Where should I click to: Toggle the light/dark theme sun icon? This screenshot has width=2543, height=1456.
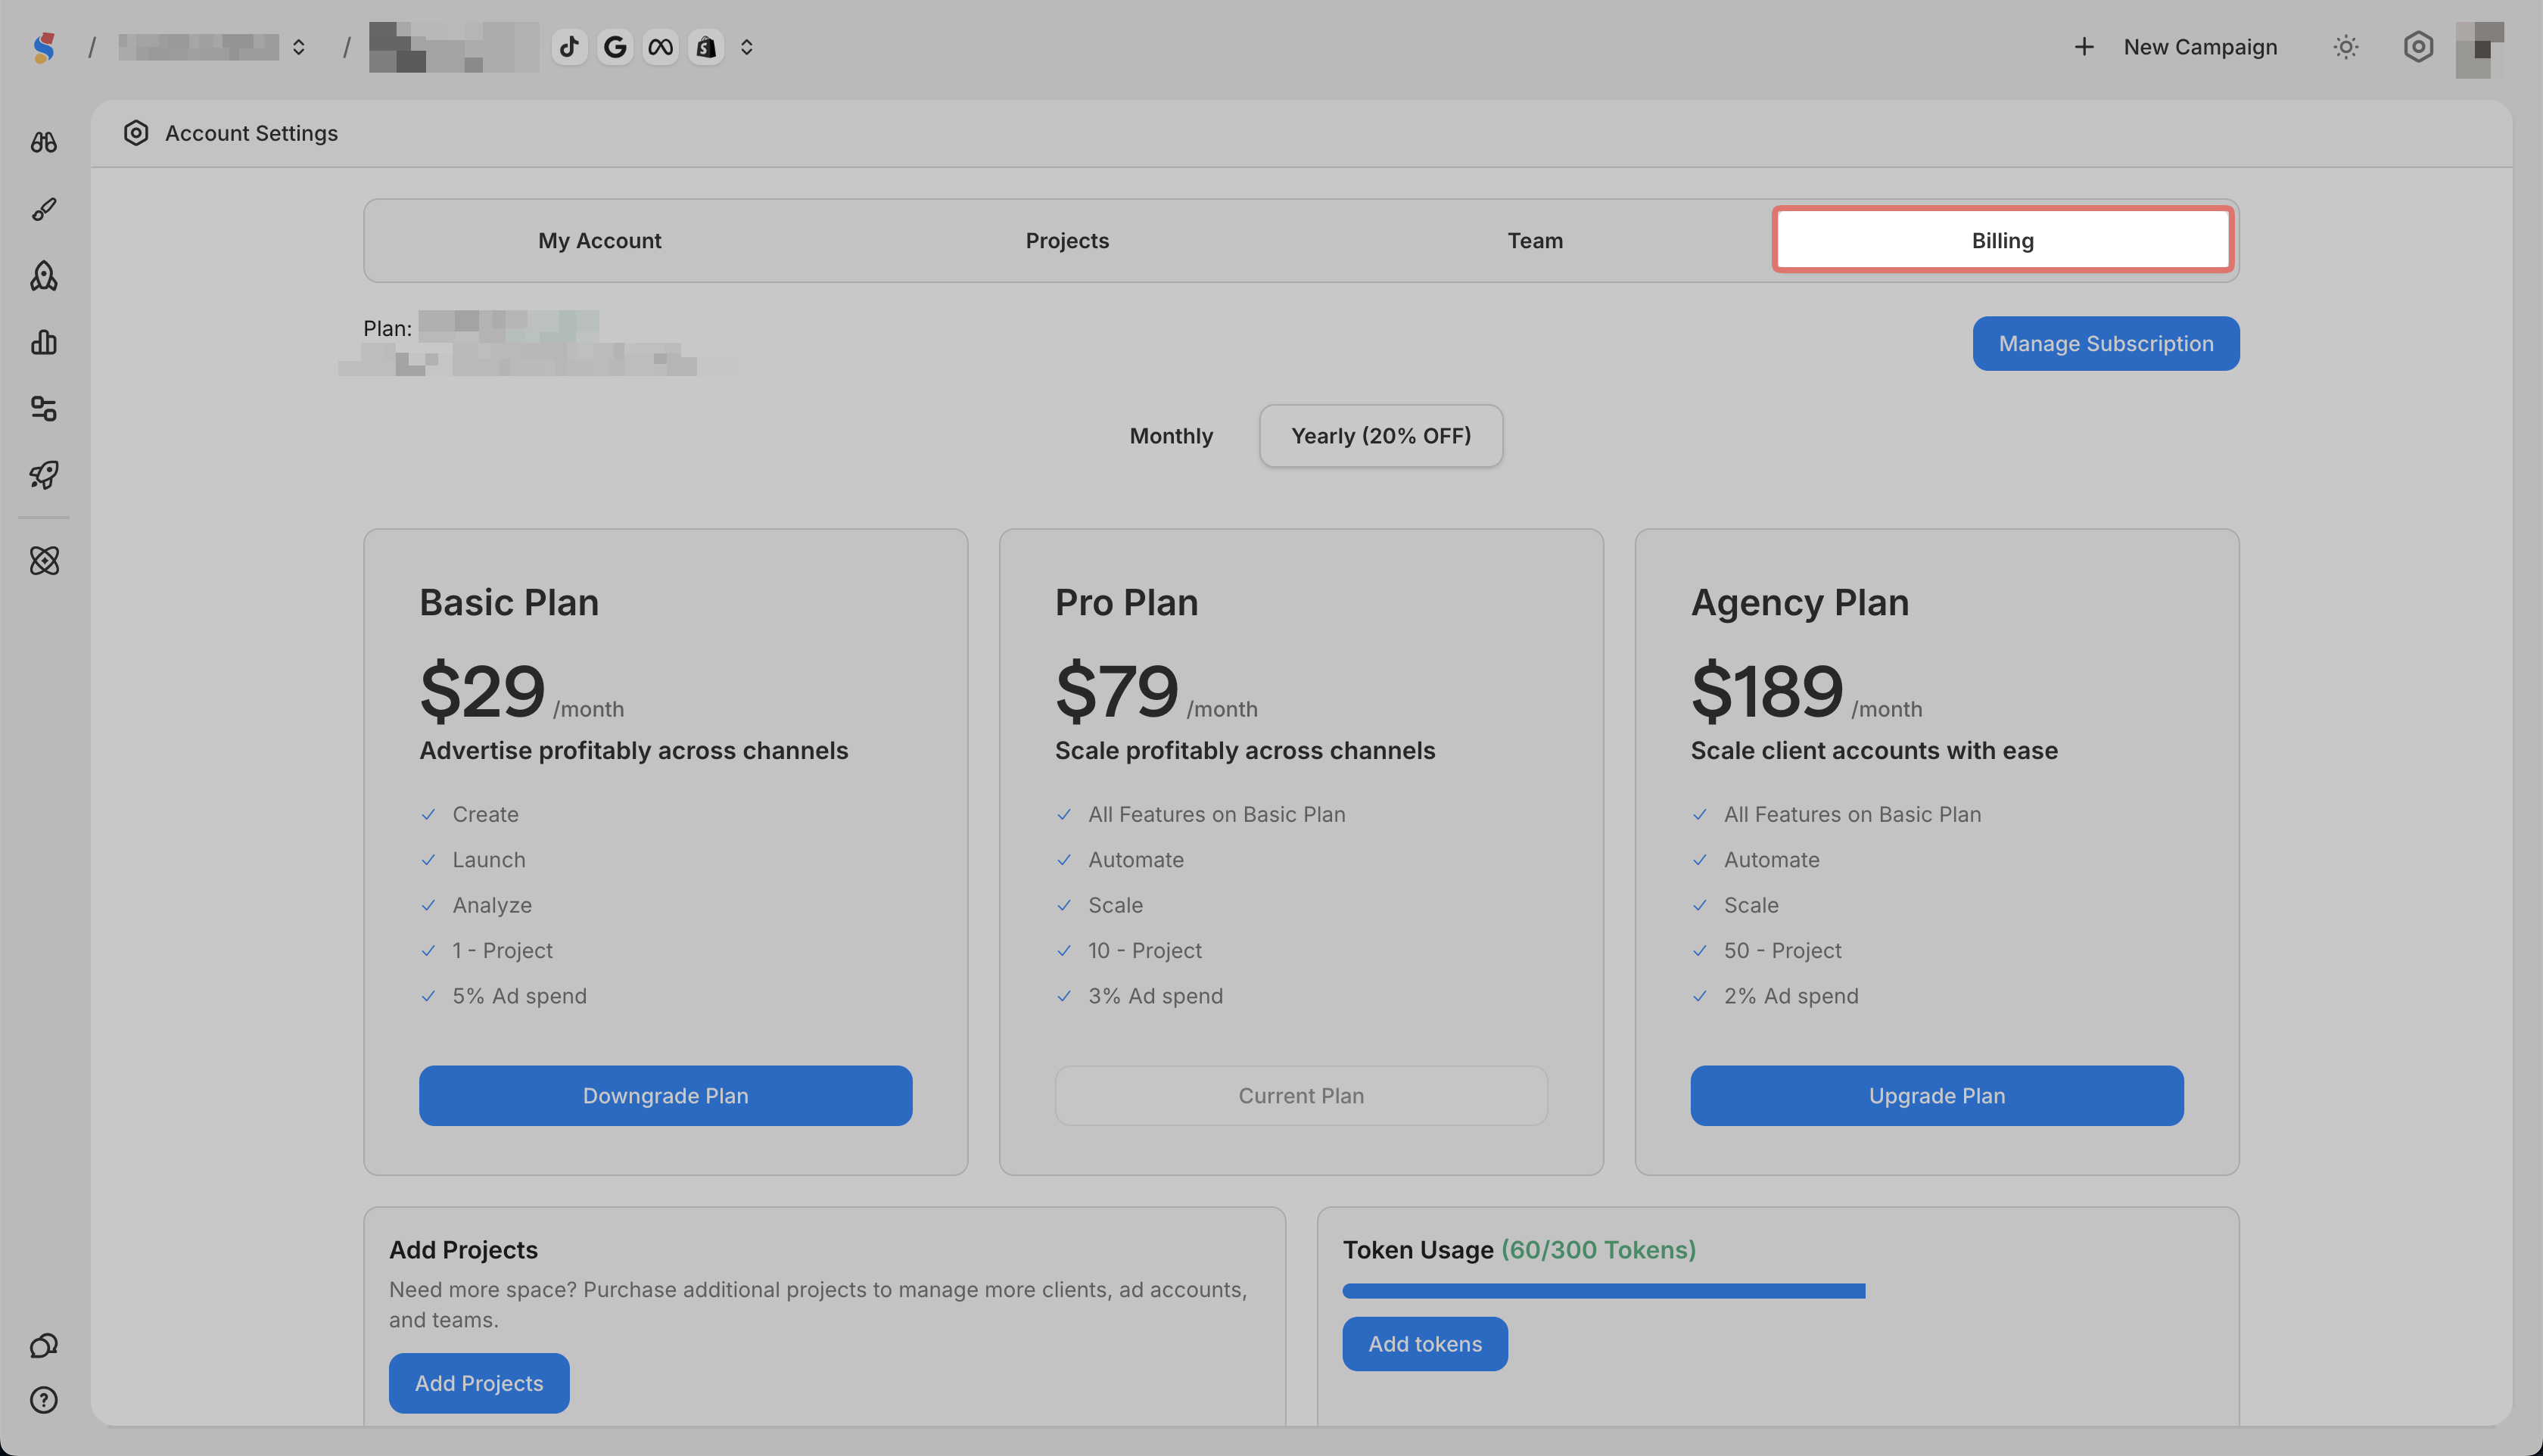coord(2346,47)
